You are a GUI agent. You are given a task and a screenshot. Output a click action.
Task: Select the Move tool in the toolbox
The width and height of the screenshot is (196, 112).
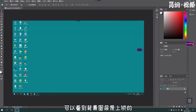click(x=1, y=11)
